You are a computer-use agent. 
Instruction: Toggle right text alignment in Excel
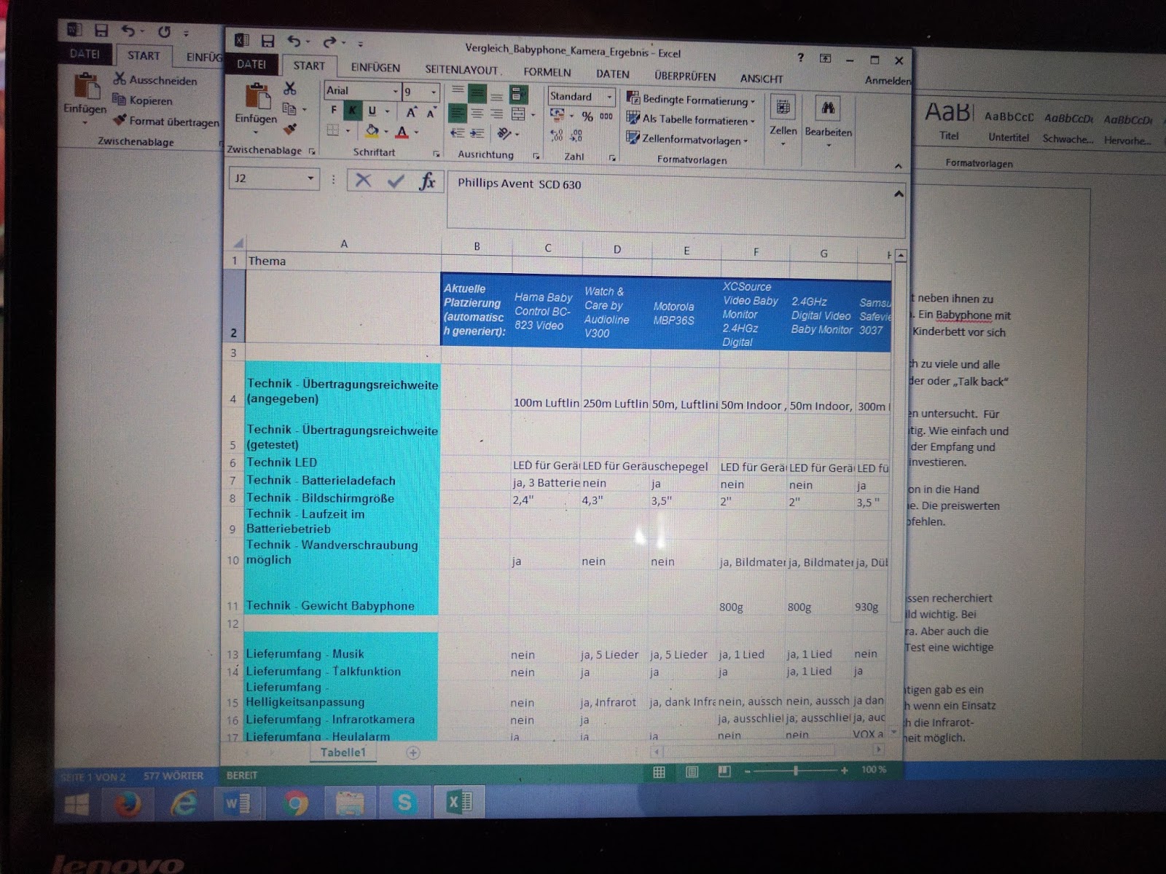tap(497, 114)
